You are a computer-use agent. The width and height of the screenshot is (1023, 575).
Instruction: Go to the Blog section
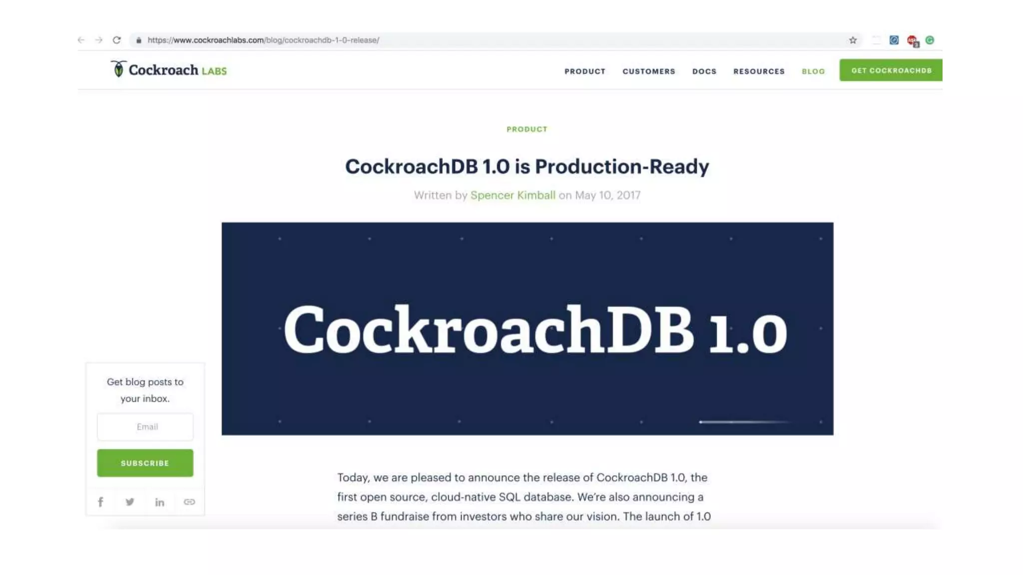point(813,71)
